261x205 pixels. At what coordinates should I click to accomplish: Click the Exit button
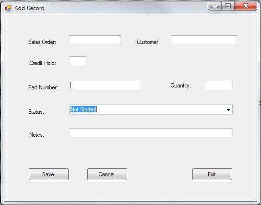tap(212, 174)
